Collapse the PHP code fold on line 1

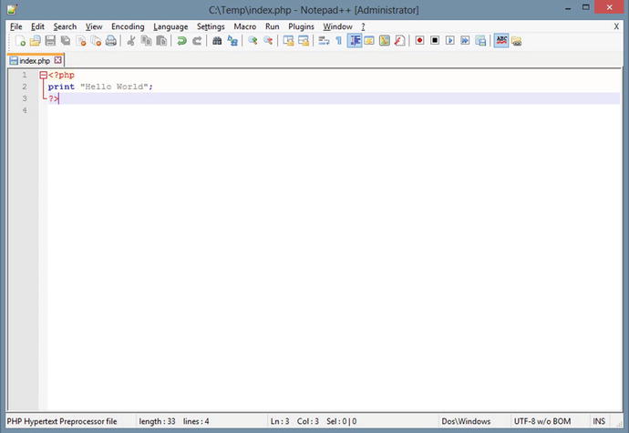coord(43,75)
